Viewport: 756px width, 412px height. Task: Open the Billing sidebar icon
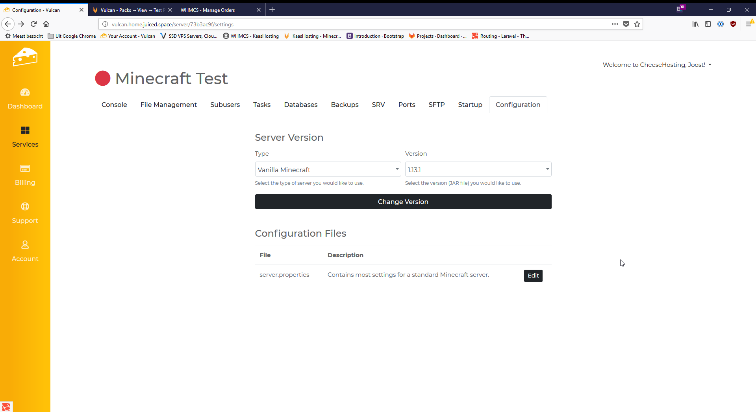pos(25,169)
